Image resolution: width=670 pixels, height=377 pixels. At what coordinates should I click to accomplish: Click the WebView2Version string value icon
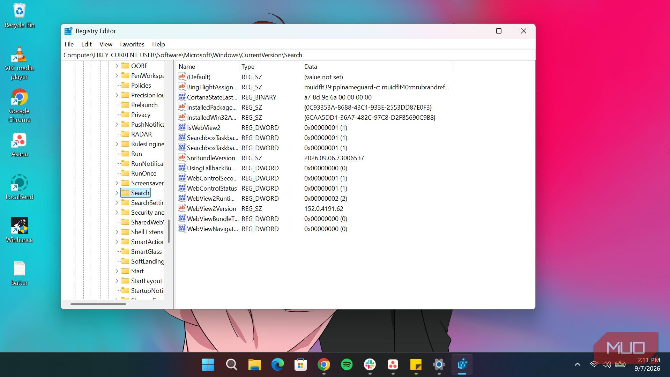(182, 208)
